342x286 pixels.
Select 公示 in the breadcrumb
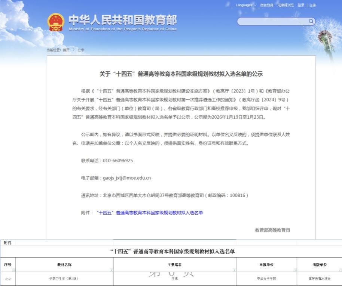(x=81, y=50)
